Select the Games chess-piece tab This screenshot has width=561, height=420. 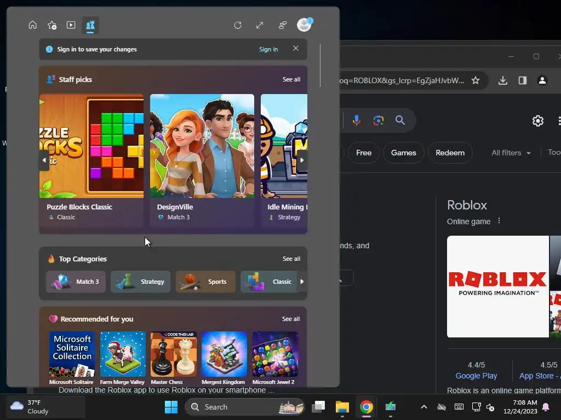point(90,25)
